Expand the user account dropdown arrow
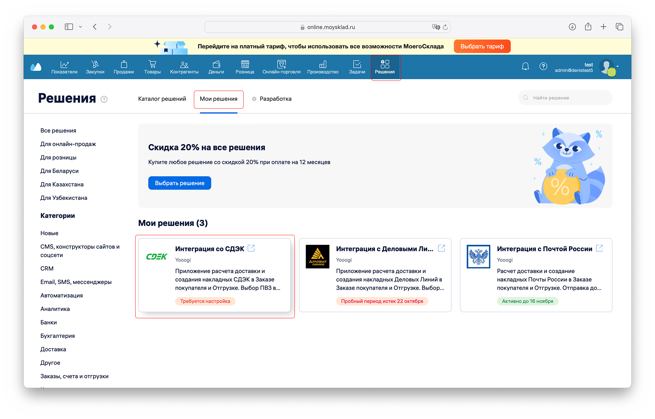This screenshot has width=655, height=419. pyautogui.click(x=618, y=66)
